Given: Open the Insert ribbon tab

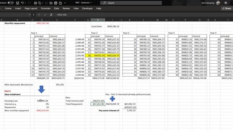Looking at the screenshot, I should click(18, 8).
